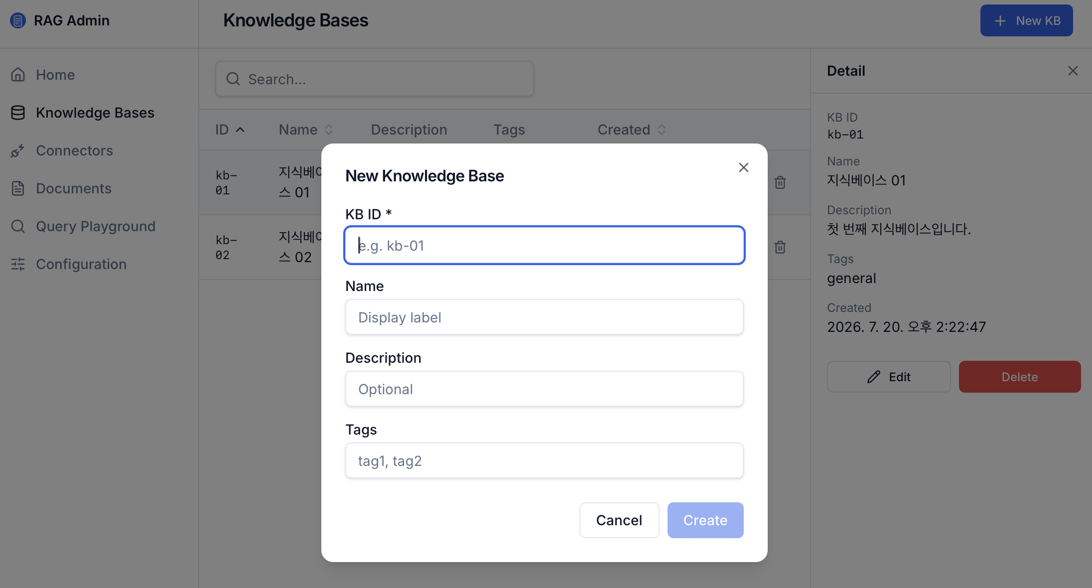Screen dimensions: 1092x588
Task: Focus the KB ID input field
Action: pyautogui.click(x=545, y=245)
